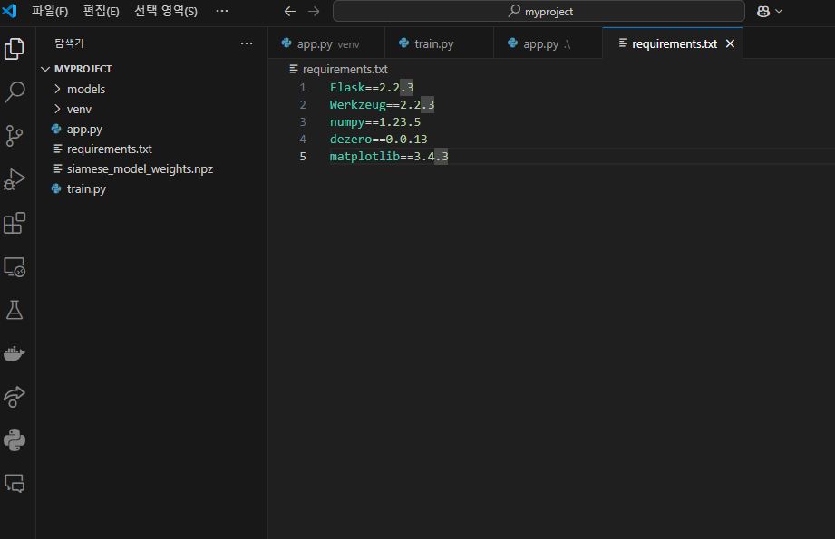Open the Docker extension view
The width and height of the screenshot is (835, 539).
pos(15,353)
